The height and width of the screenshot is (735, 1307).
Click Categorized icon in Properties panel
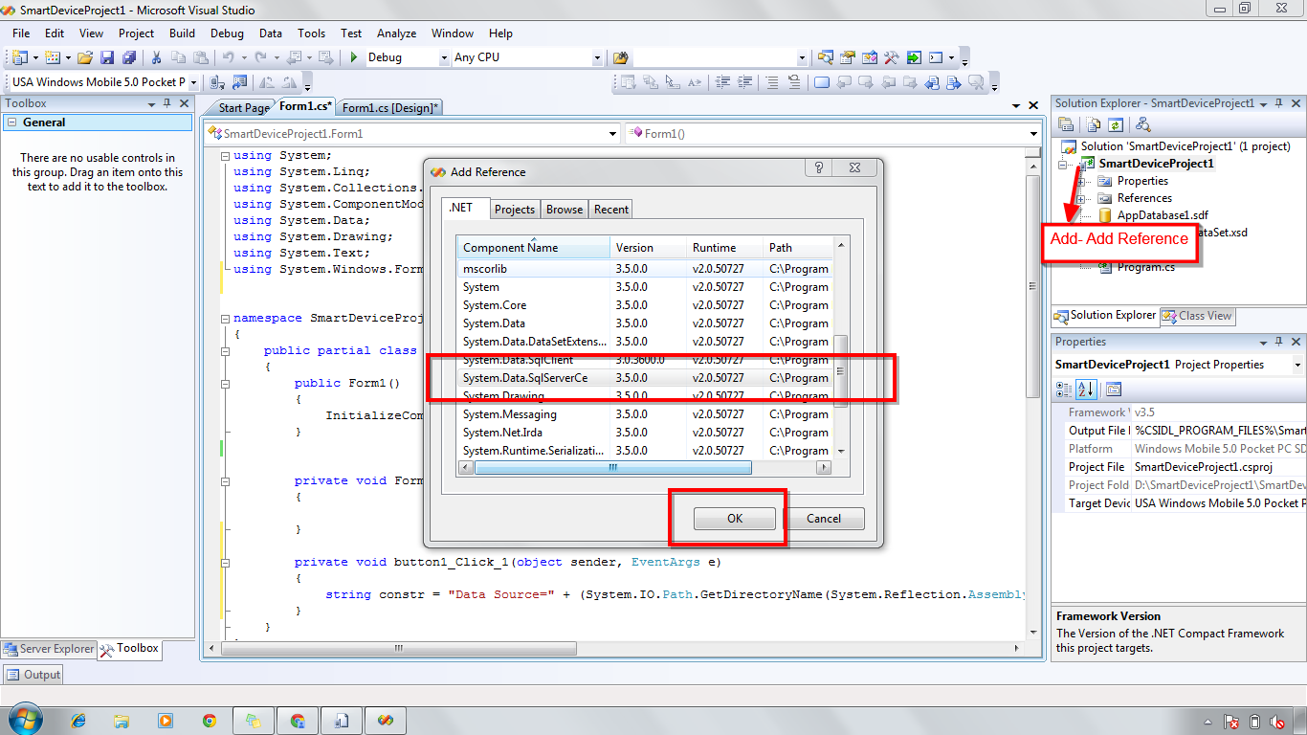click(x=1064, y=390)
